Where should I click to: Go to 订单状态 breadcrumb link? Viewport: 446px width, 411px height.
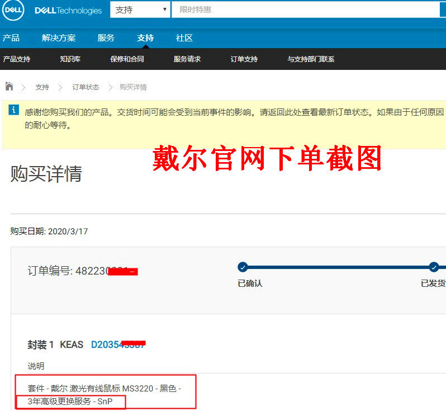86,87
